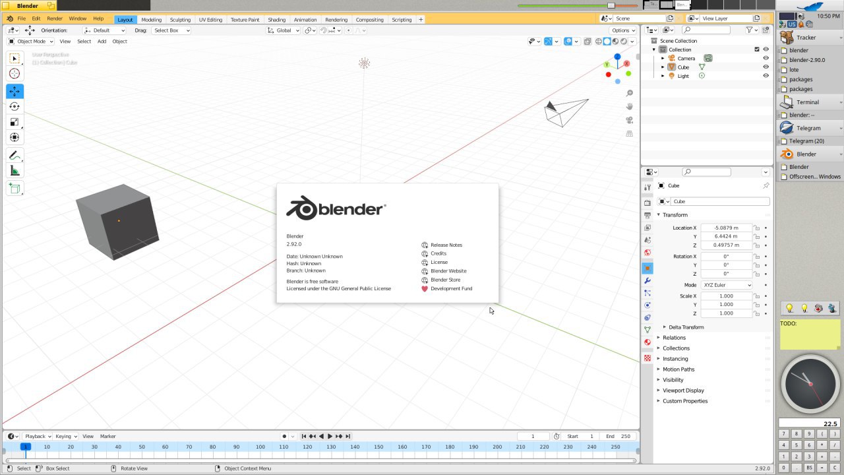Switch to rendered viewport shading
The image size is (844, 475).
click(x=623, y=42)
